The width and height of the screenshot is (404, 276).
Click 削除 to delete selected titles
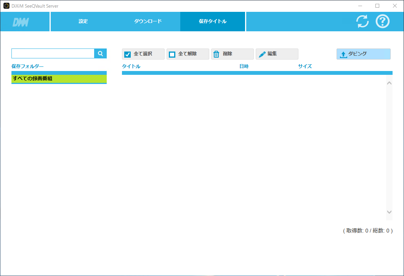coord(232,53)
